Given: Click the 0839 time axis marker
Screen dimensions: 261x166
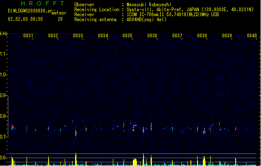Looking at the screenshot, I should (x=227, y=36).
